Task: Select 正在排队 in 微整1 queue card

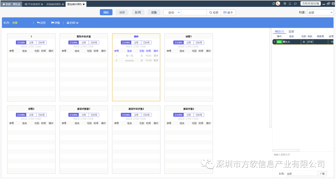Action: point(179,42)
